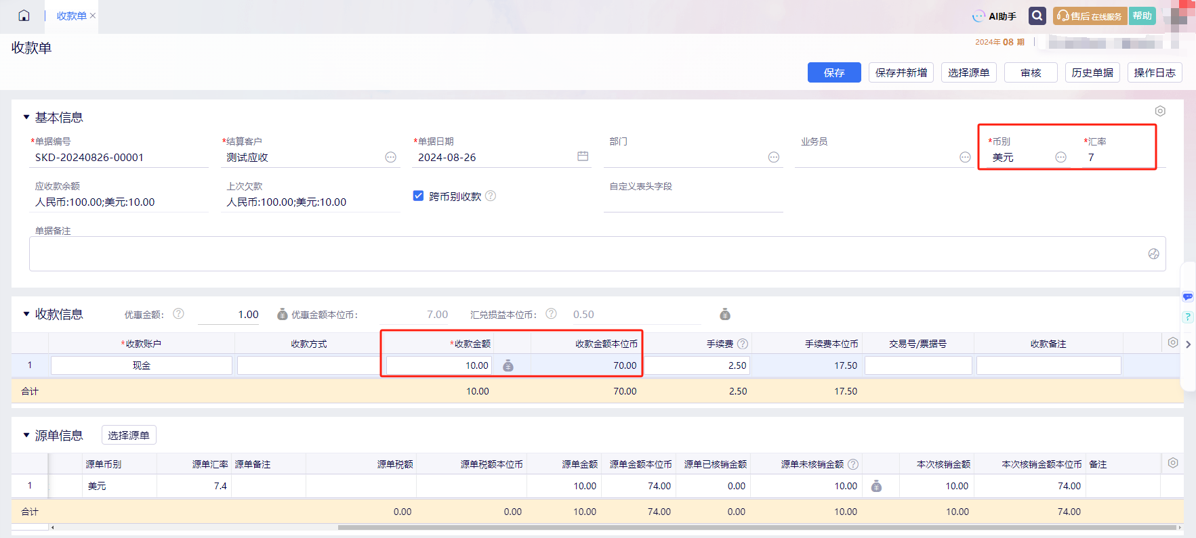The height and width of the screenshot is (538, 1196).
Task: Show help for 汇兑损益本位币
Action: [552, 313]
